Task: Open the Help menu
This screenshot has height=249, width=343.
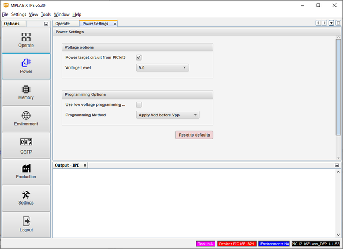Action: (x=77, y=14)
